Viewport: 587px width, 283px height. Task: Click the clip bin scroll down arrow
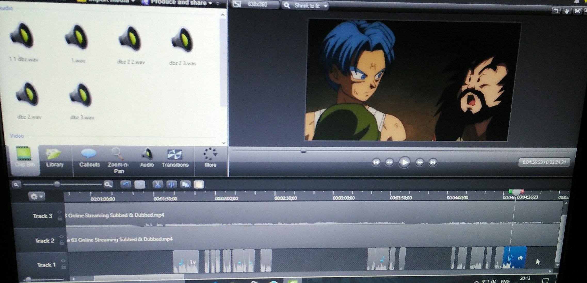pos(224,143)
